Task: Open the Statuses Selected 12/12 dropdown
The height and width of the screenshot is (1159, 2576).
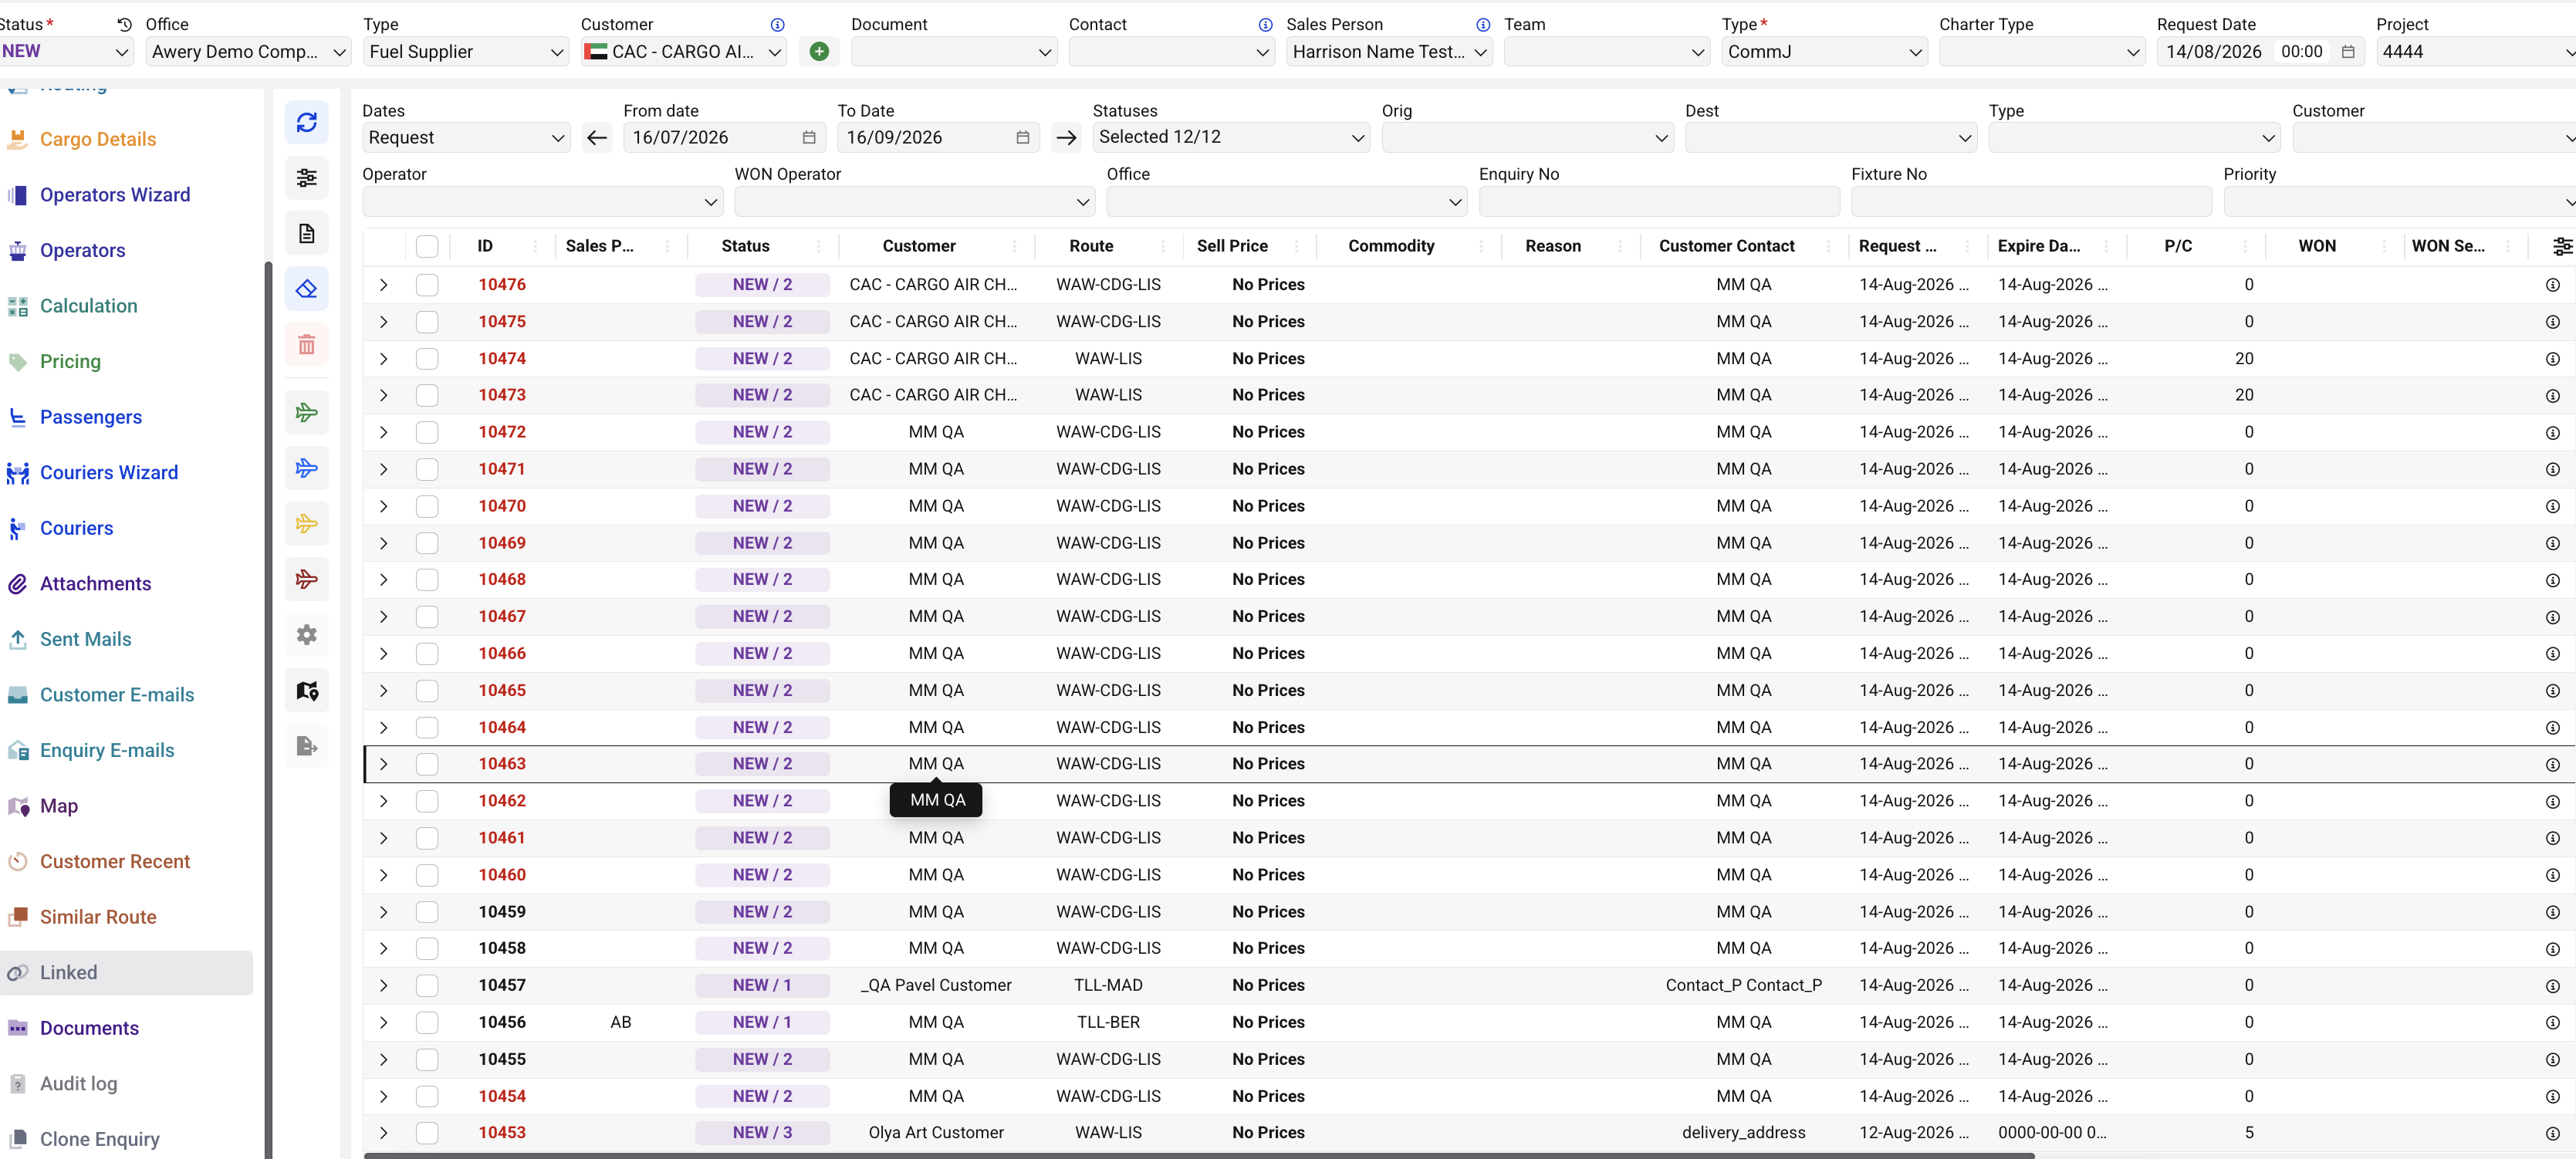Action: point(1231,137)
